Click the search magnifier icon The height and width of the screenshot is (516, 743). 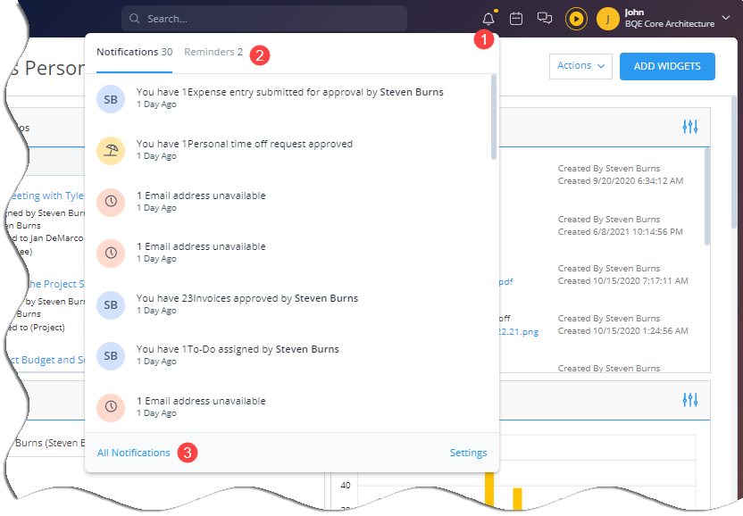point(134,18)
